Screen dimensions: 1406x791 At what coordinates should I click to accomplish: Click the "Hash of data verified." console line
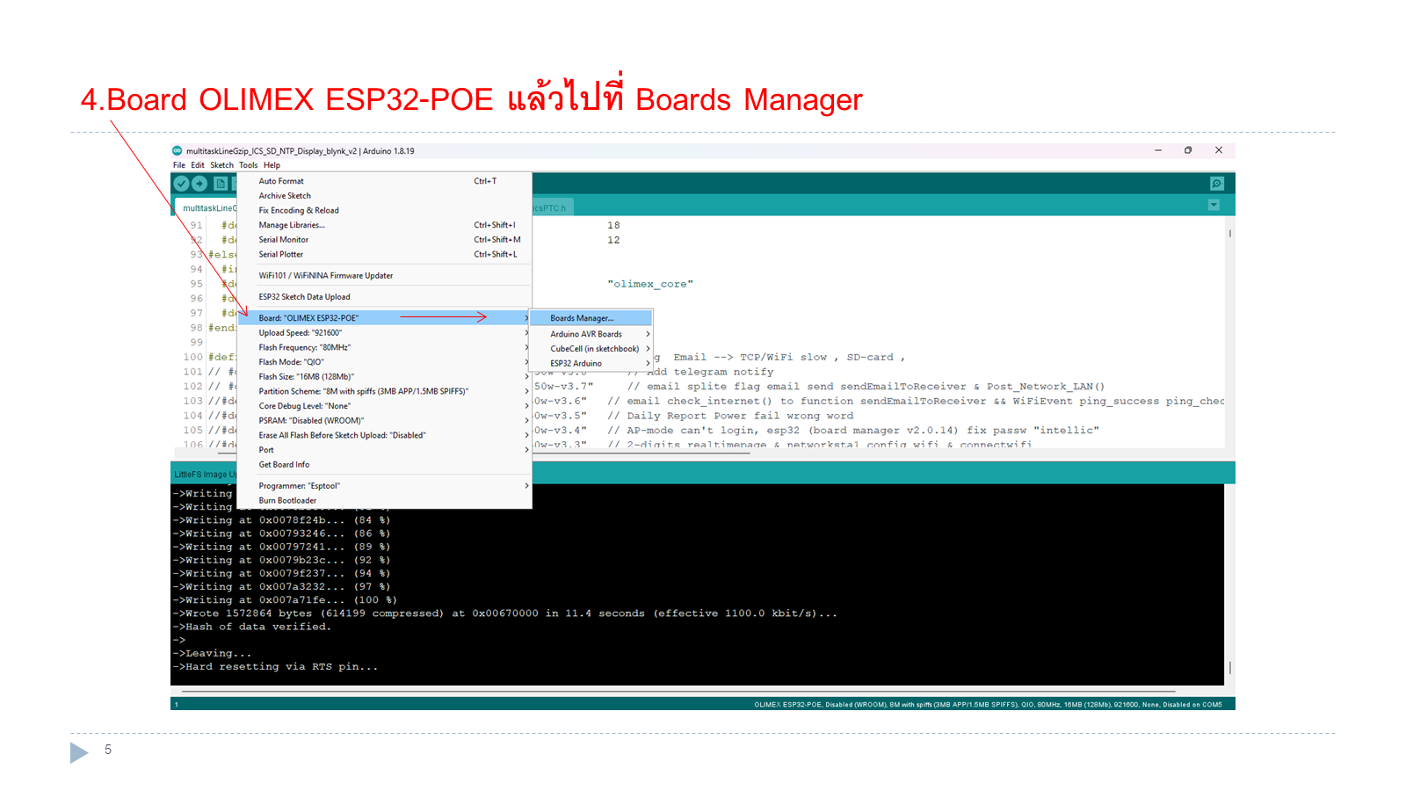pos(252,627)
